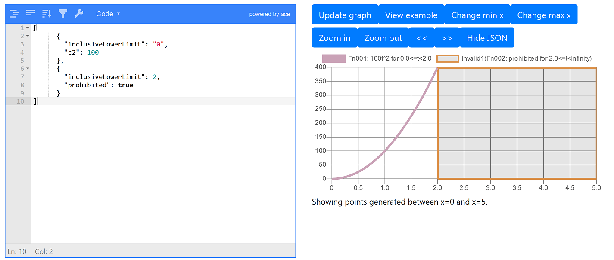The width and height of the screenshot is (614, 260).
Task: Open the 'powered by ace' link
Action: (x=269, y=14)
